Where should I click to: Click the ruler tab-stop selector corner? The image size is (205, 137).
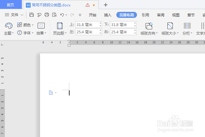pos(2,45)
